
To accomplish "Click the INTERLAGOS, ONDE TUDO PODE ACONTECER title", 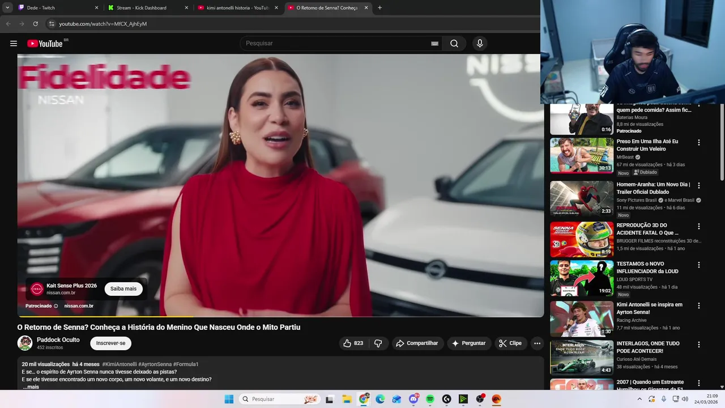I will [x=648, y=347].
